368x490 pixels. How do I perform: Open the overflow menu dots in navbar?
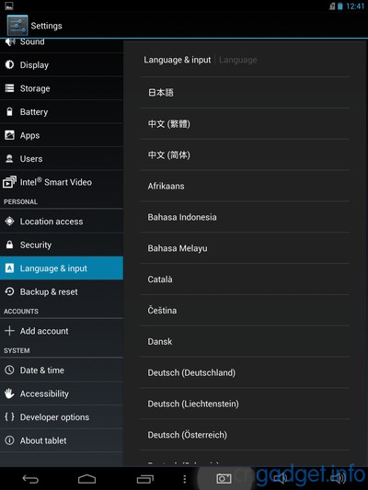[x=185, y=479]
